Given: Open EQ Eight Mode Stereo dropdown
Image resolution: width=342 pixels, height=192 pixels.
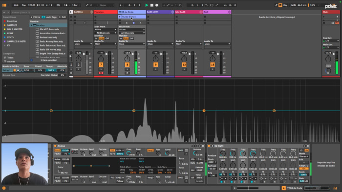Looking at the screenshot, I should tap(304, 156).
